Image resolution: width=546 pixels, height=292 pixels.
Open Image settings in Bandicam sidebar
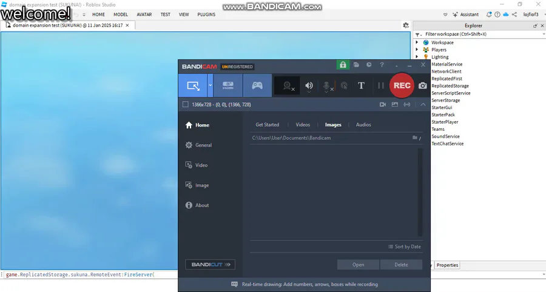click(197, 185)
